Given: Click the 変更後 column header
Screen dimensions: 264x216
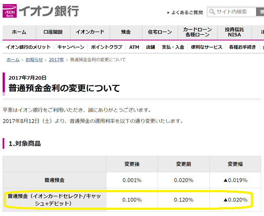Looking at the screenshot, I should (132, 164).
